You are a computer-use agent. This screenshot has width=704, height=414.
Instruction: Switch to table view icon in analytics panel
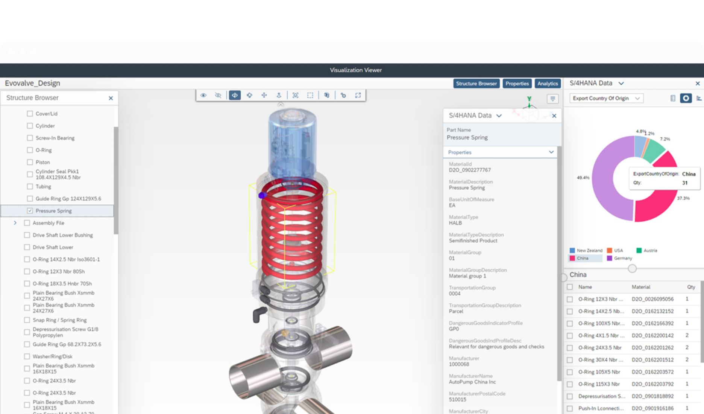pos(673,98)
